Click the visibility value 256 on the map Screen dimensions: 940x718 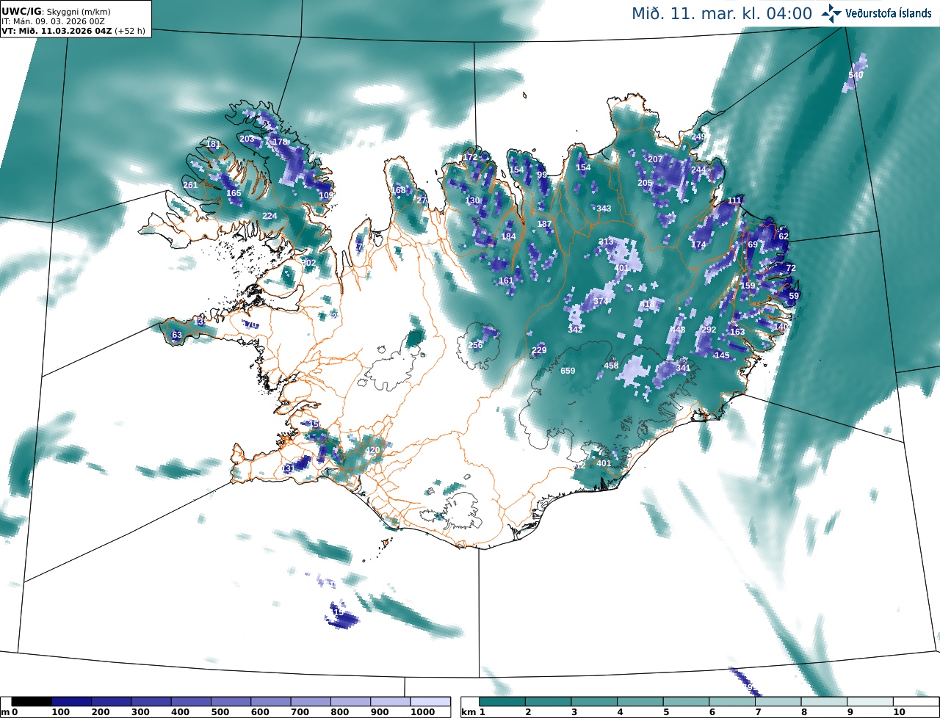tap(475, 345)
